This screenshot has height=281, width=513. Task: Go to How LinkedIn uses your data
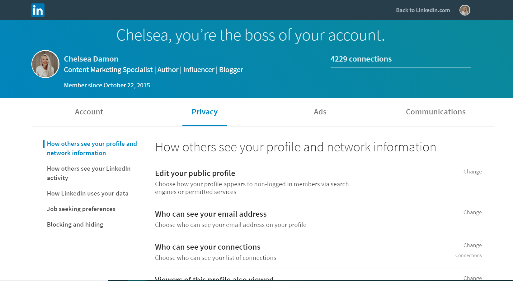87,193
